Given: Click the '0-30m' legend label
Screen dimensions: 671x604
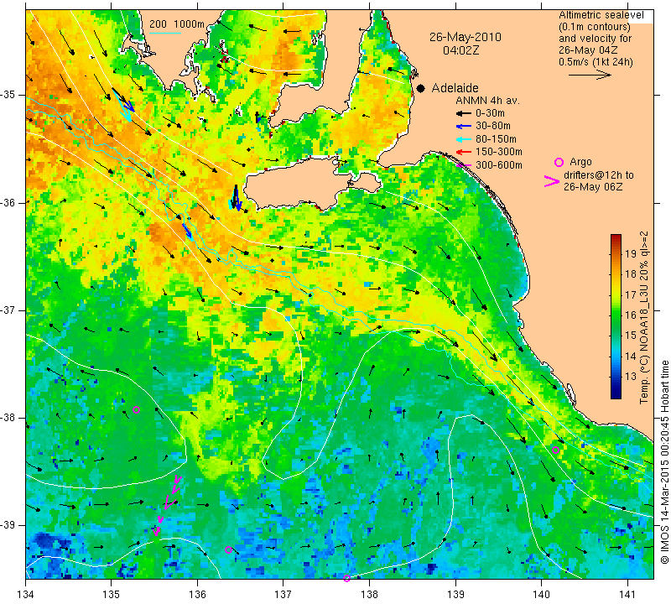Looking at the screenshot, I should tap(490, 113).
